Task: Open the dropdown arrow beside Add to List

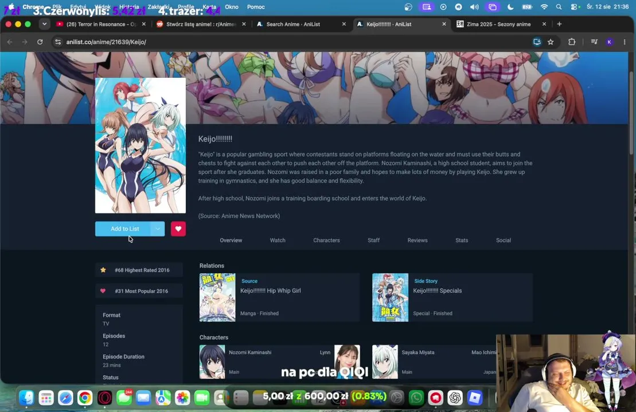Action: (x=158, y=229)
